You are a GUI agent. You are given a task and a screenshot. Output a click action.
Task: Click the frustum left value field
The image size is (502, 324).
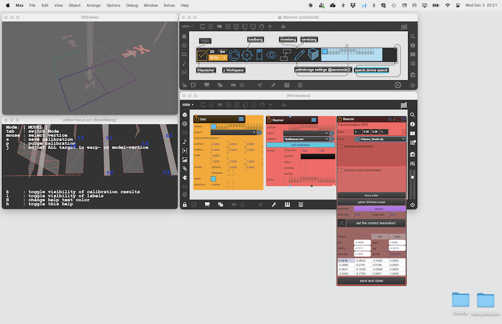362,243
